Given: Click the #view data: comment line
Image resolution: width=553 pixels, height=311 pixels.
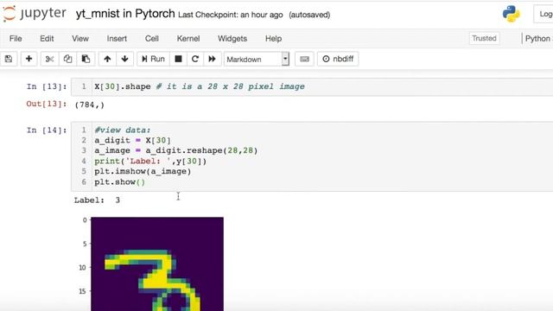Looking at the screenshot, I should [122, 130].
